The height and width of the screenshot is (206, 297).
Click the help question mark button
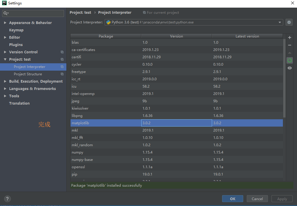coord(7,199)
